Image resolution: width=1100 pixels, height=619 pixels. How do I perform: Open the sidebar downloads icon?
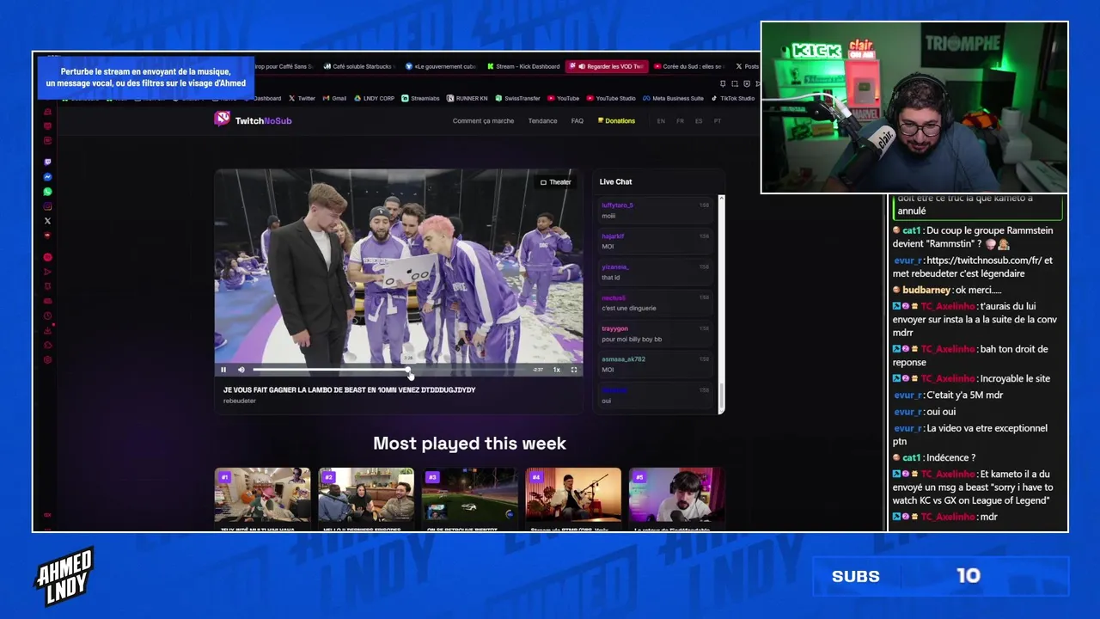pyautogui.click(x=47, y=330)
